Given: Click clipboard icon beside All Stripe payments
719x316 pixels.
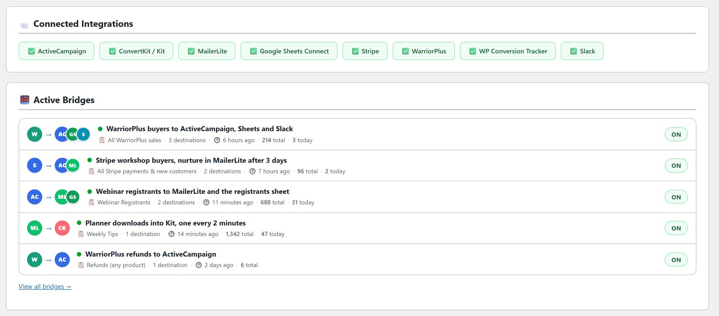Looking at the screenshot, I should pos(92,171).
